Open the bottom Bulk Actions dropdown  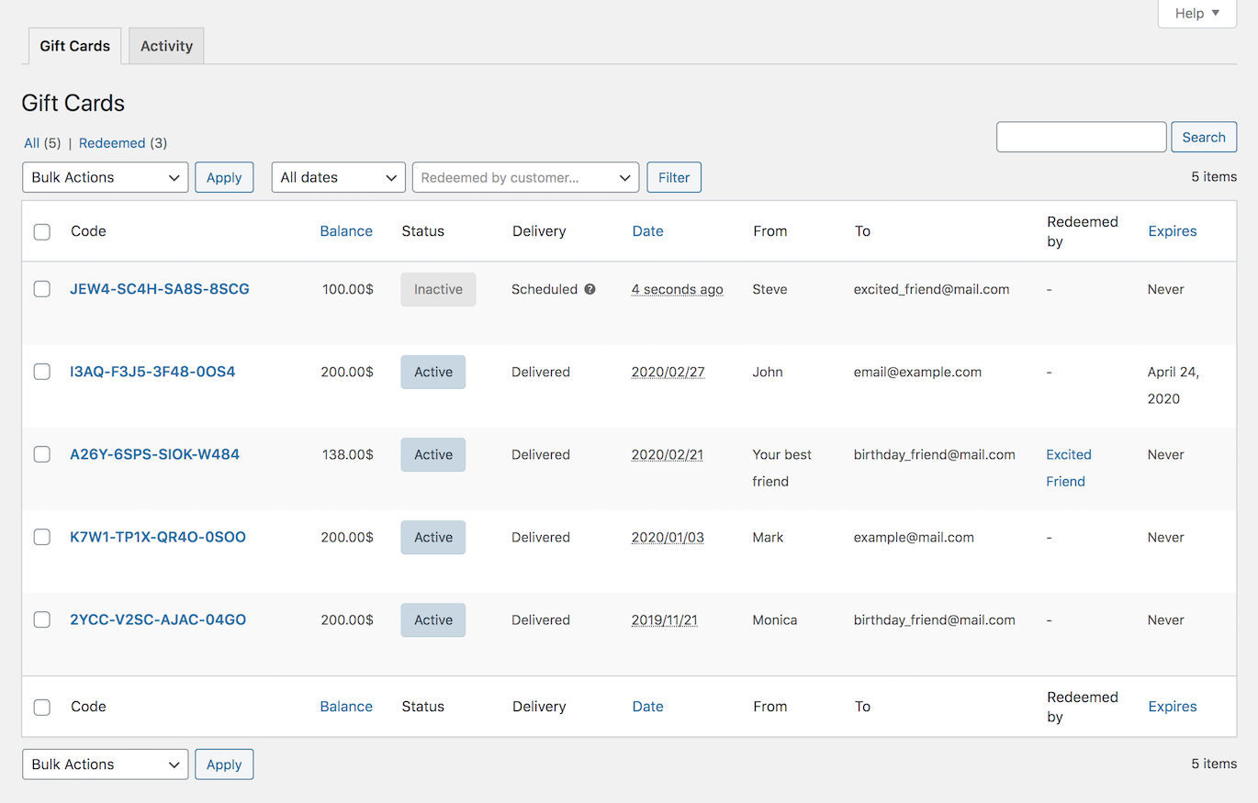click(x=106, y=764)
